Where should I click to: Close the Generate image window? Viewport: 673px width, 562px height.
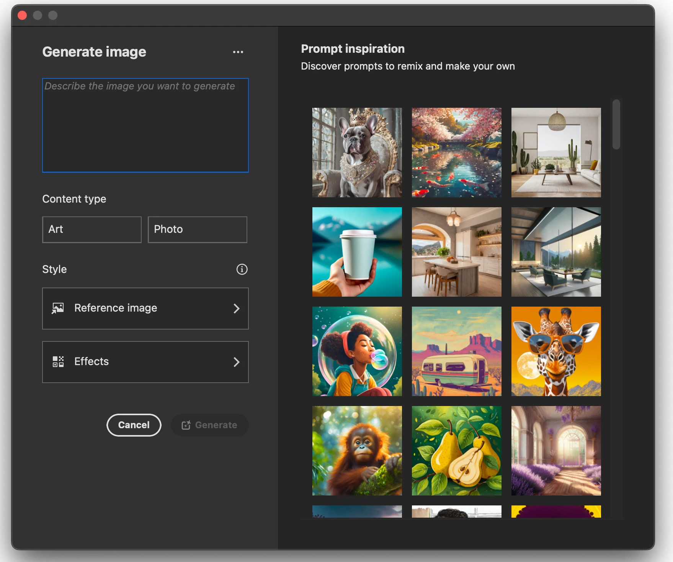click(x=22, y=15)
